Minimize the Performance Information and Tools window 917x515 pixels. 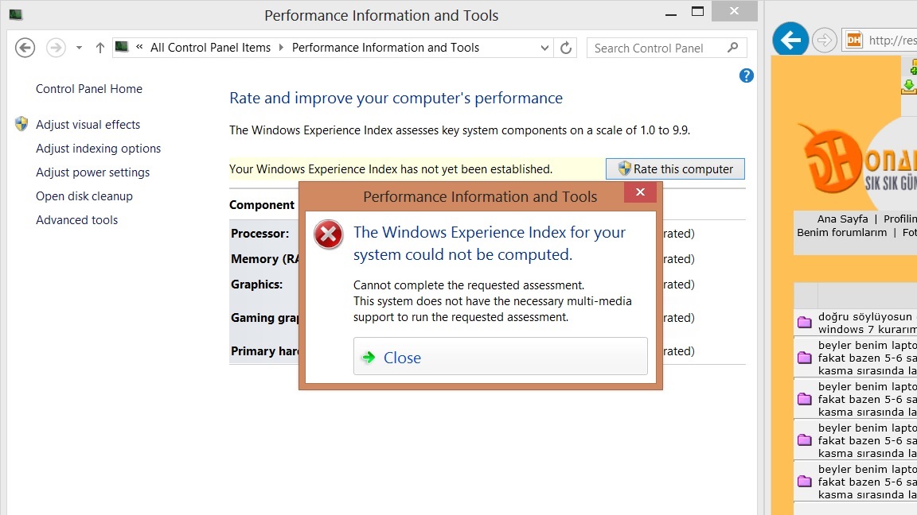coord(671,13)
